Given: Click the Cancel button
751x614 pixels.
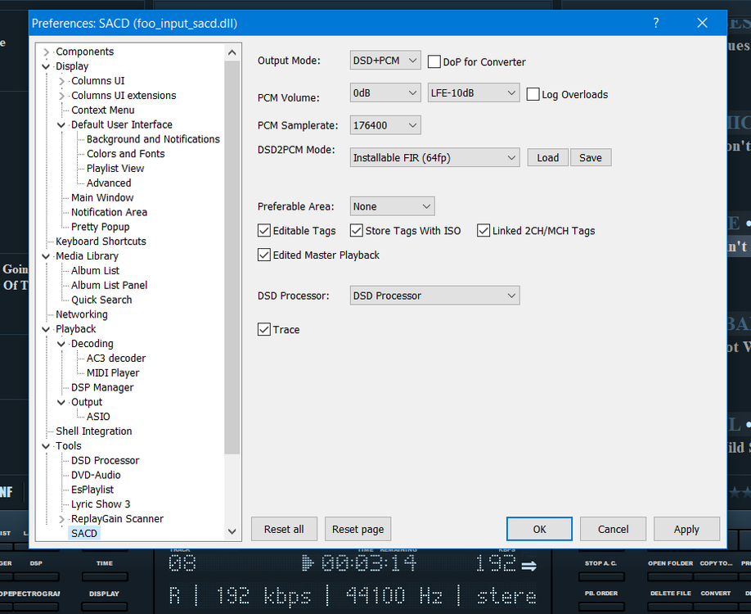Looking at the screenshot, I should [613, 529].
